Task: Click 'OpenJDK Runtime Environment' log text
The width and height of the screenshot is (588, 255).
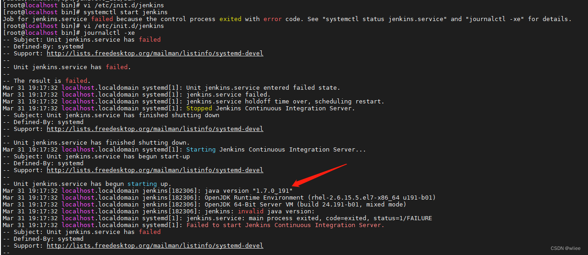Action: [254, 197]
